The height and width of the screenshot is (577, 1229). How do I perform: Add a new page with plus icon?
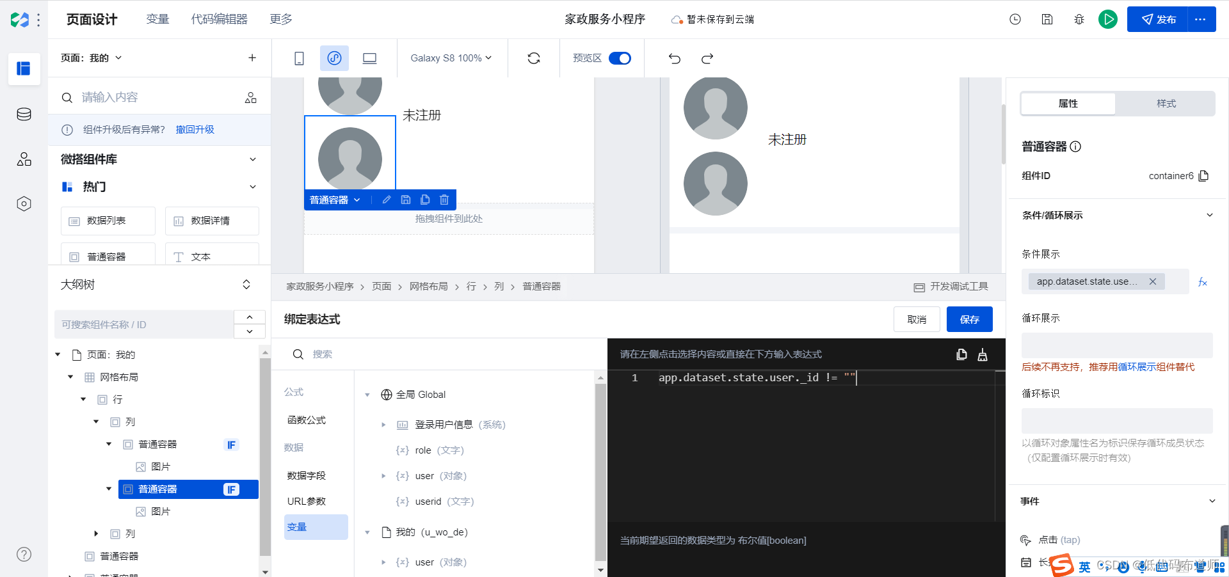252,58
